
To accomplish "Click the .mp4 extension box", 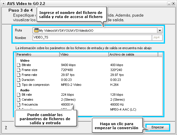I will click(157, 38).
